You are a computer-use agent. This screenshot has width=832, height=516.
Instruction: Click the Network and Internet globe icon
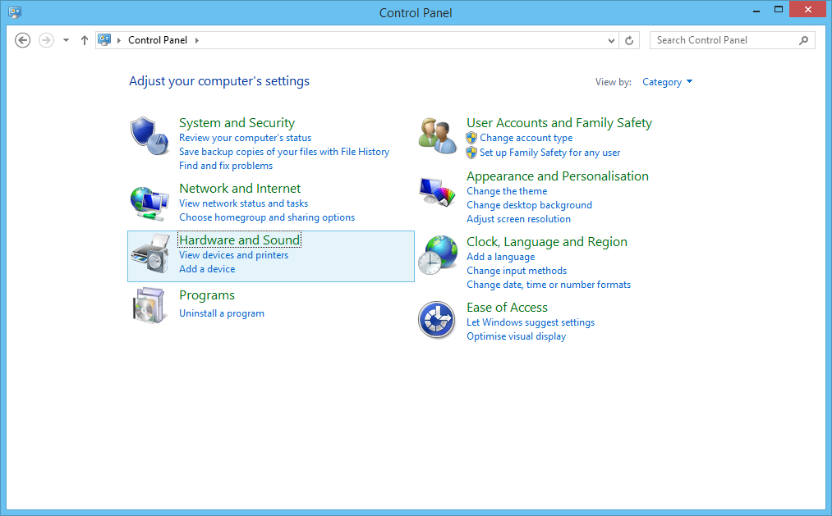point(149,201)
